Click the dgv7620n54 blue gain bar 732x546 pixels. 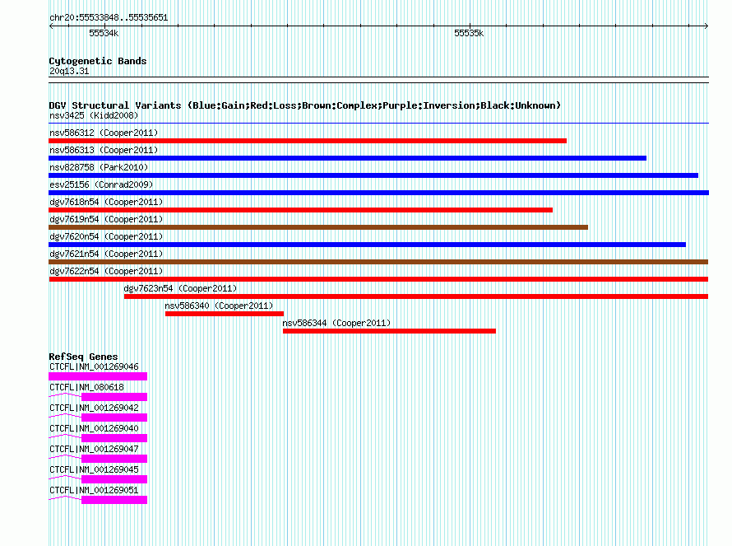coord(368,245)
